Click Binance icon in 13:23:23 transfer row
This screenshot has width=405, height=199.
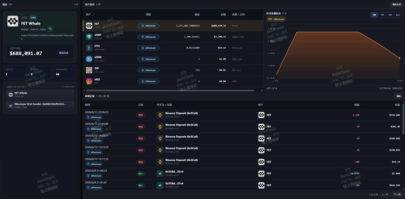pyautogui.click(x=160, y=150)
